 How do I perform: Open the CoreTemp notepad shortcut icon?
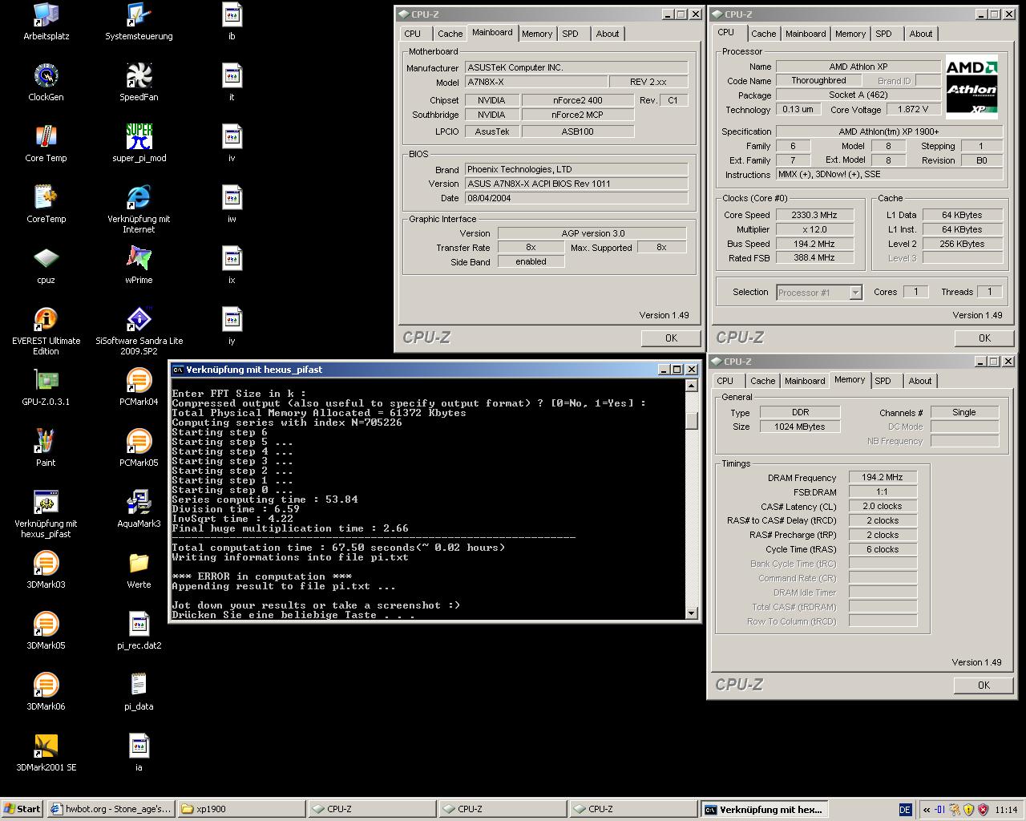click(46, 204)
